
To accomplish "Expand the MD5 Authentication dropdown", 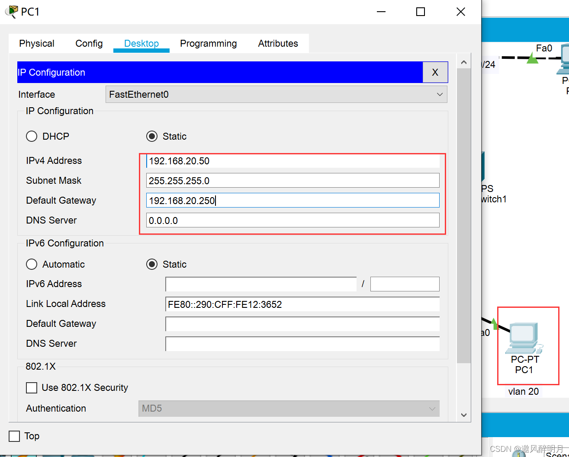I will click(x=289, y=409).
